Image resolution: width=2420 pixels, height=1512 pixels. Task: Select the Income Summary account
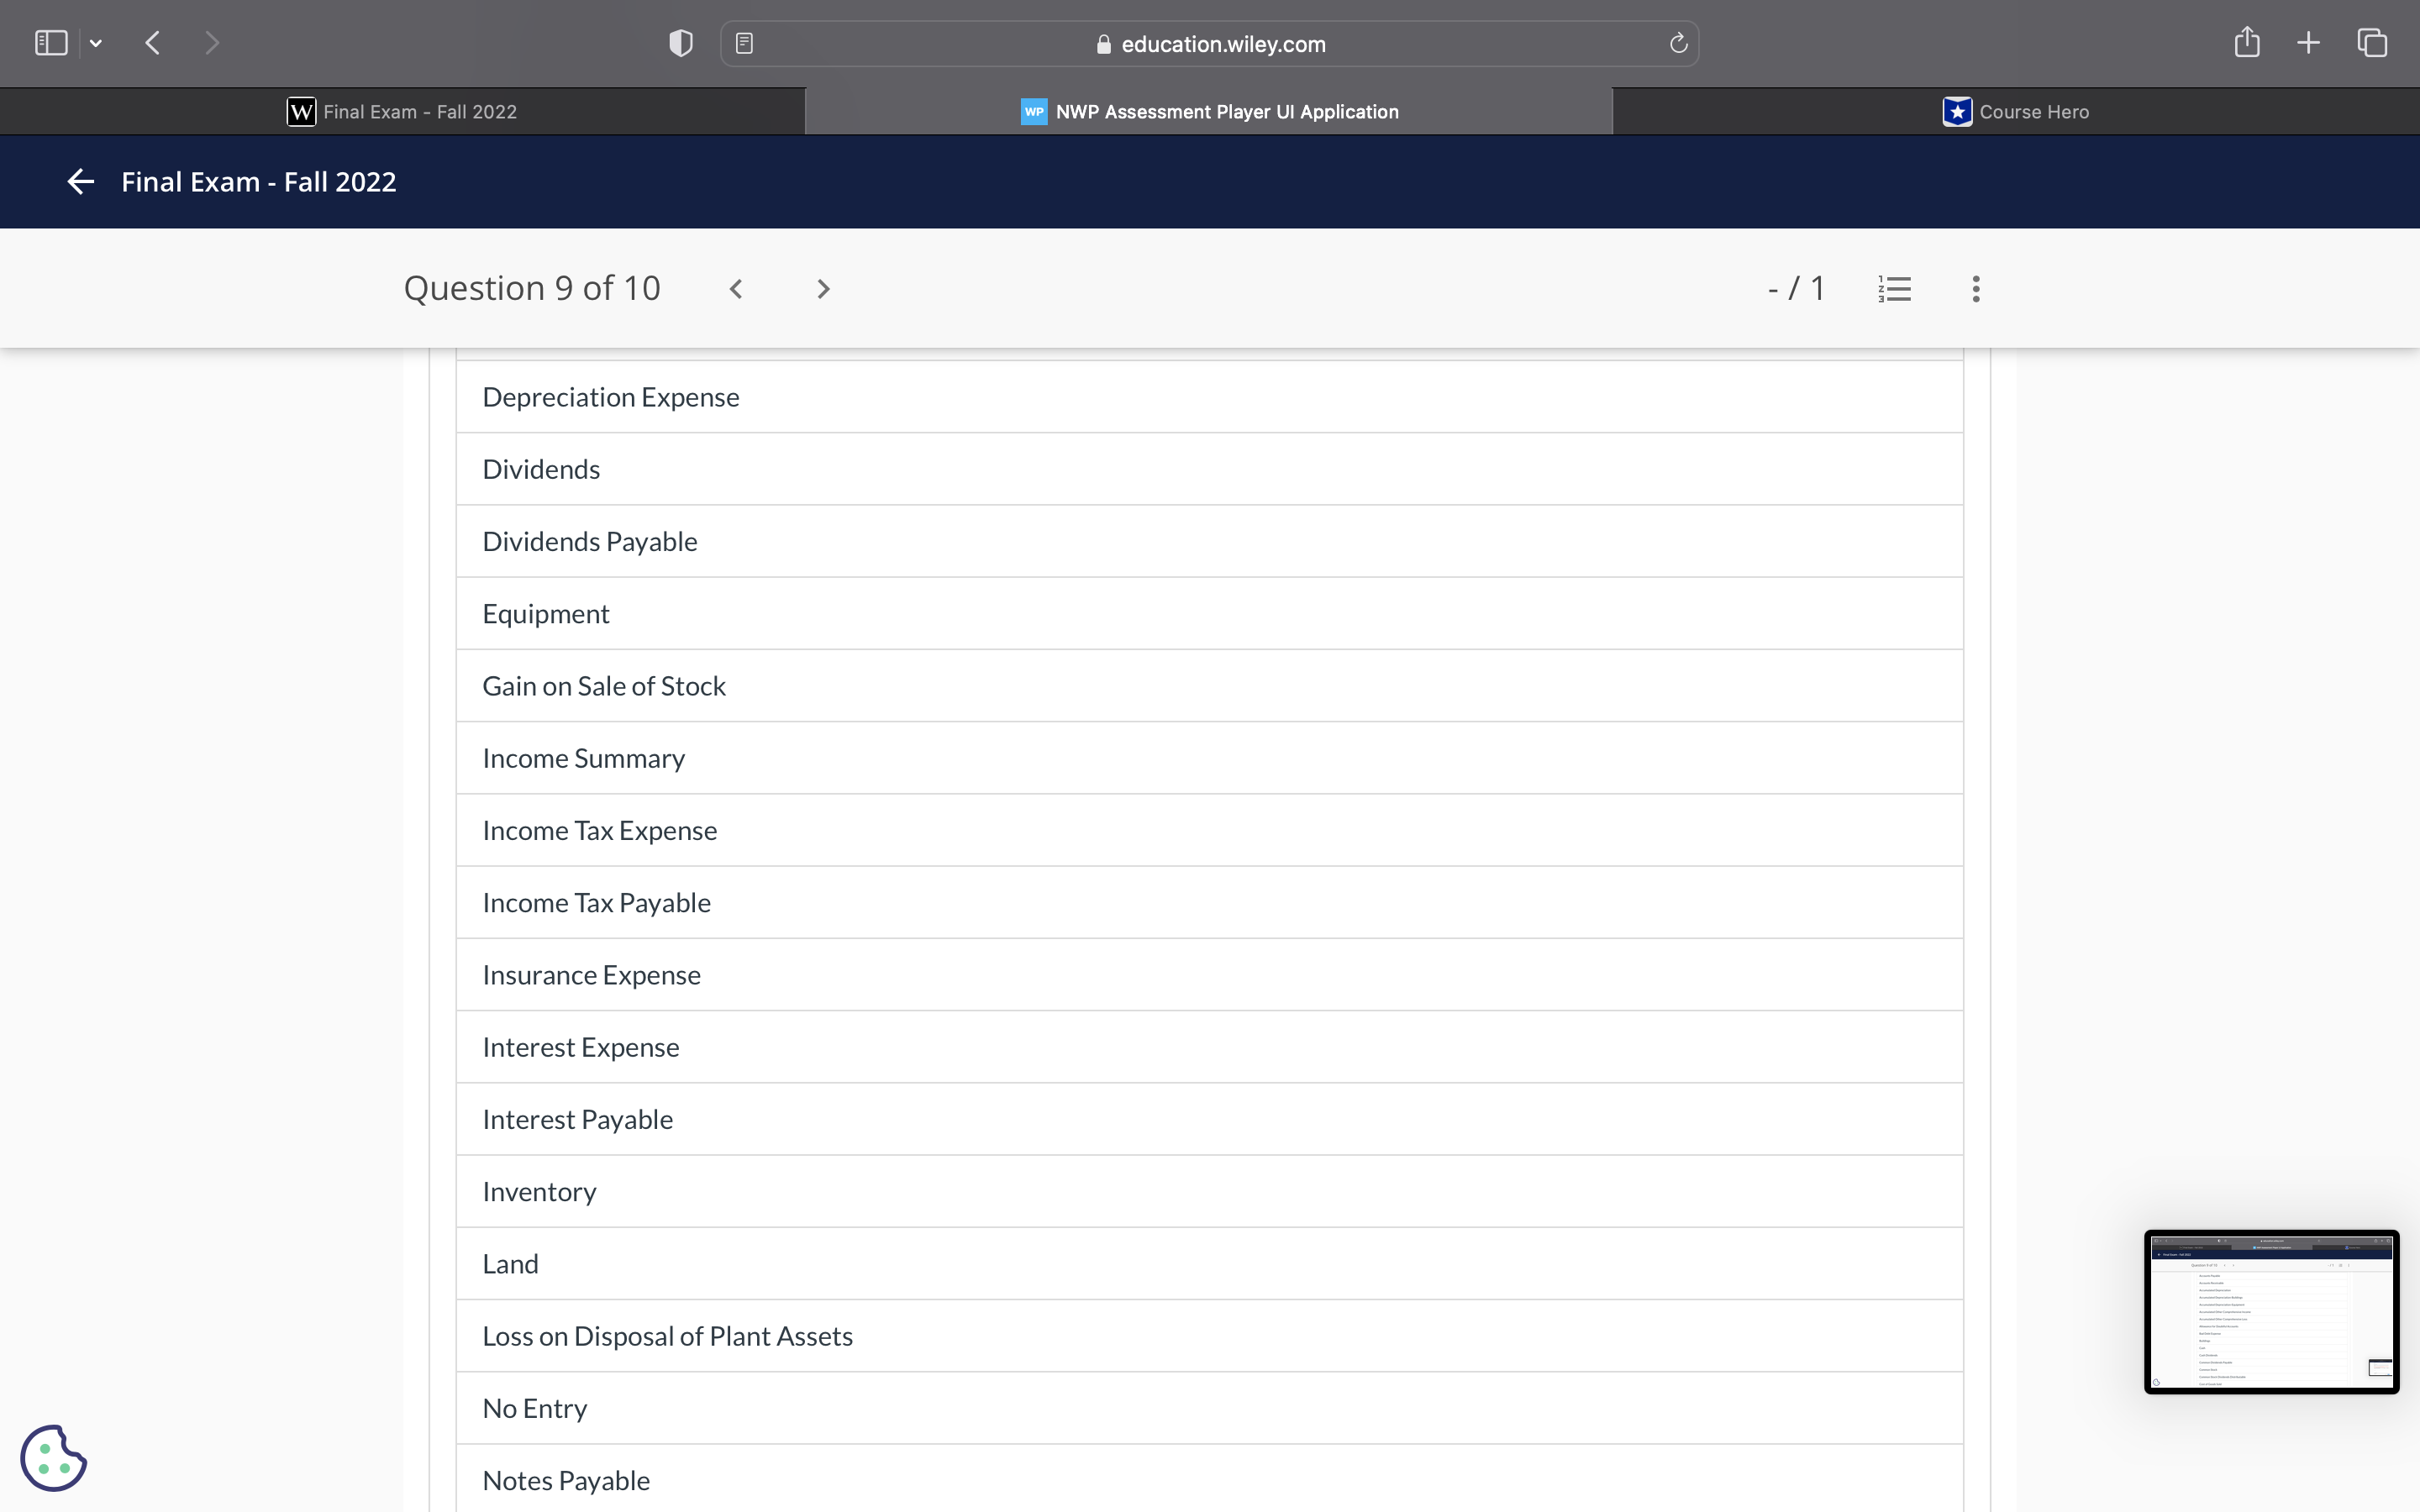[584, 758]
